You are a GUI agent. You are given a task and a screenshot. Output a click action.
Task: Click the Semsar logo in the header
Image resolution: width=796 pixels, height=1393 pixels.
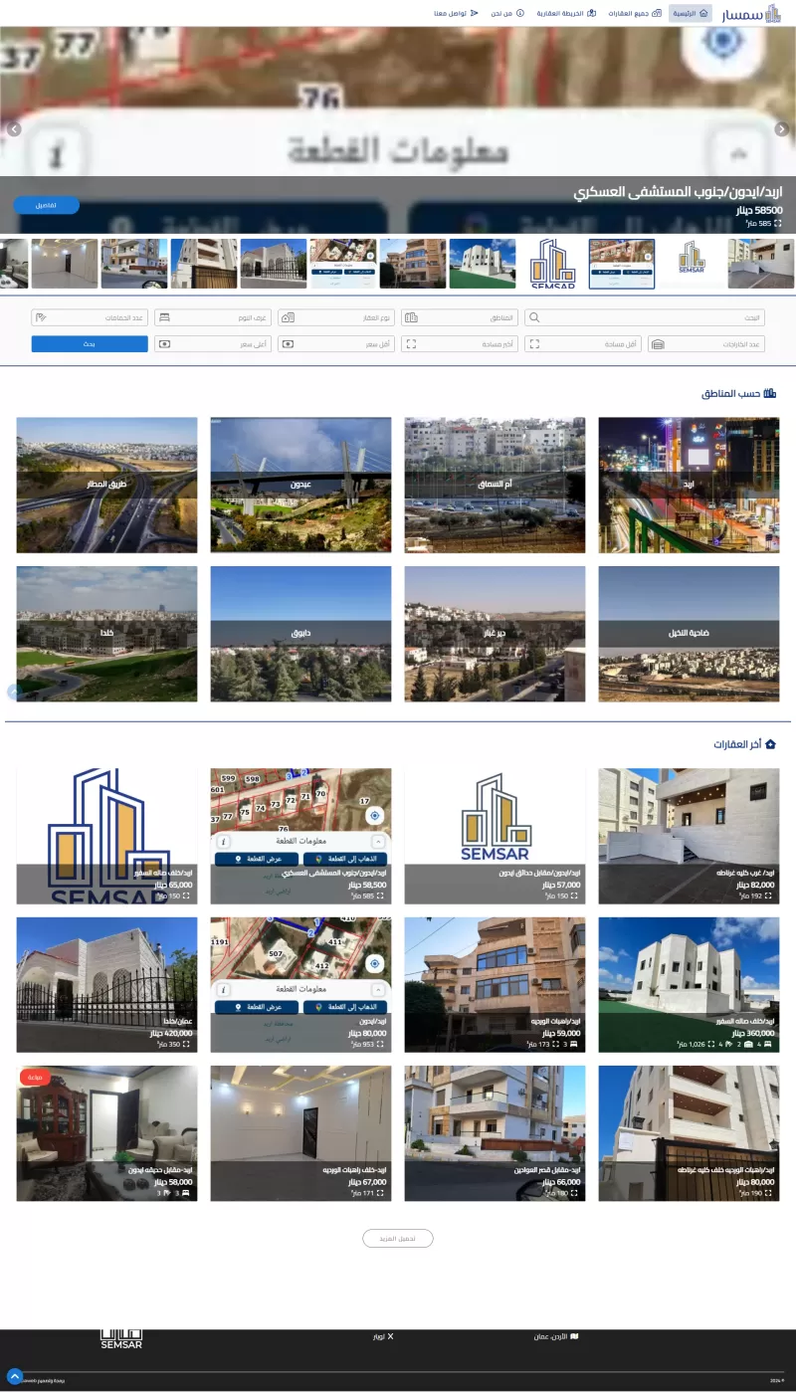click(x=751, y=13)
